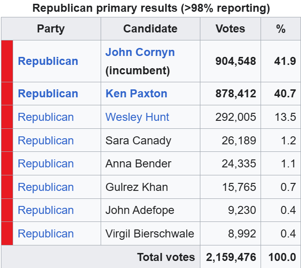The height and width of the screenshot is (268, 301).
Task: Click the Total votes value 2,159,476
Action: click(x=231, y=257)
